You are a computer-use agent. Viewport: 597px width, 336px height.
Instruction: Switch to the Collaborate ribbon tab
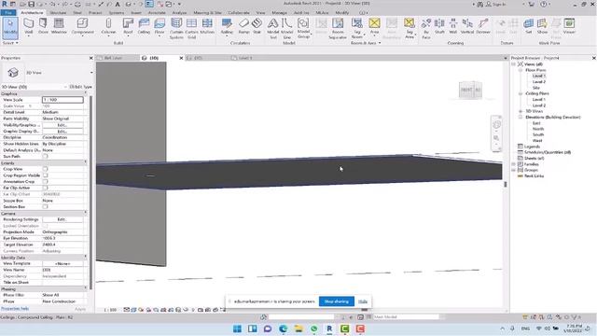239,12
